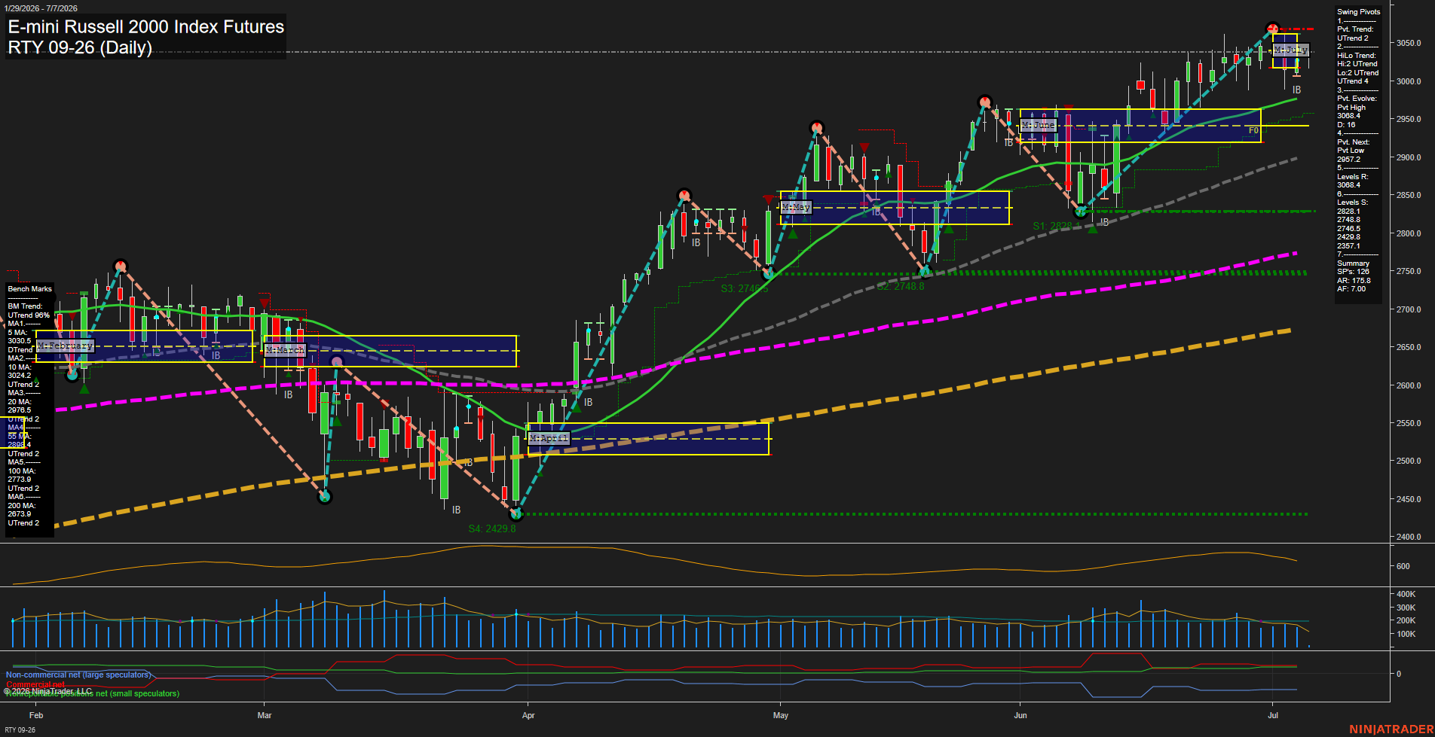Click the swing pivot high marker at 3068.4
This screenshot has height=737, width=1435.
tap(1273, 29)
